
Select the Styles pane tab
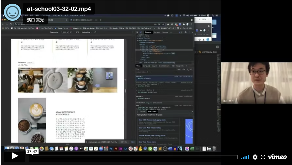(138, 66)
